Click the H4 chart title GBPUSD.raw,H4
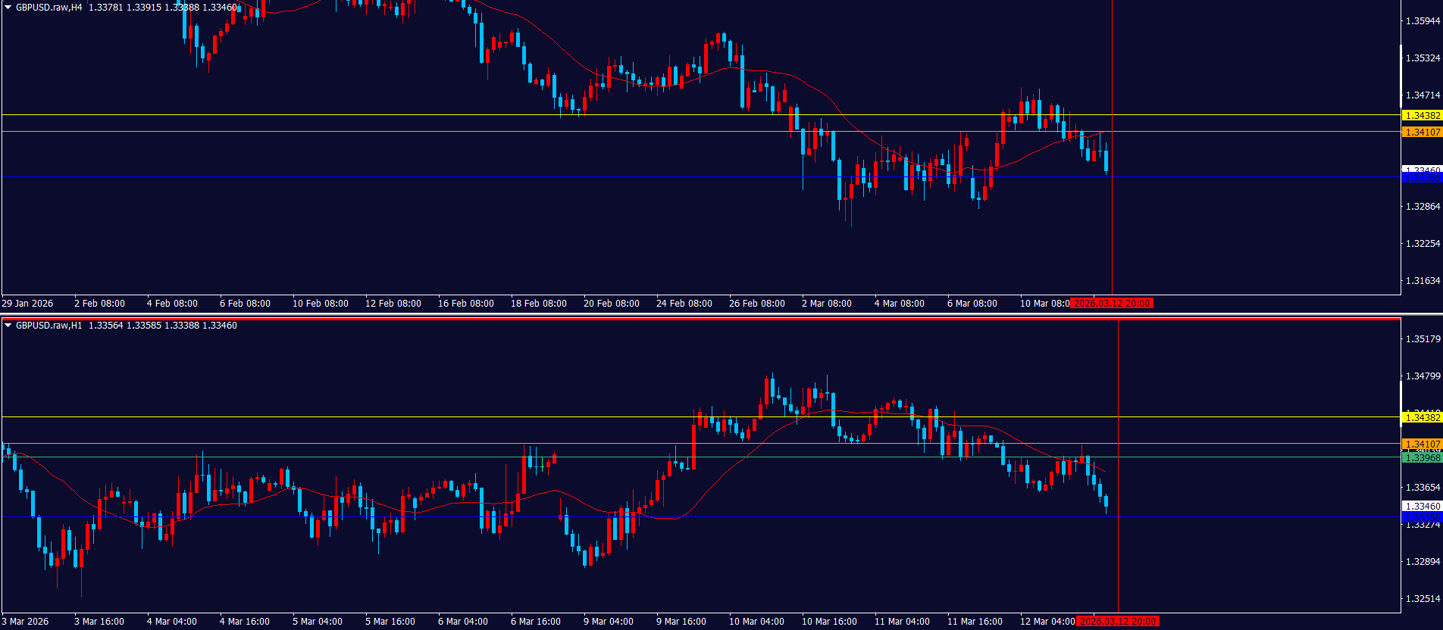This screenshot has width=1443, height=630. tap(49, 8)
